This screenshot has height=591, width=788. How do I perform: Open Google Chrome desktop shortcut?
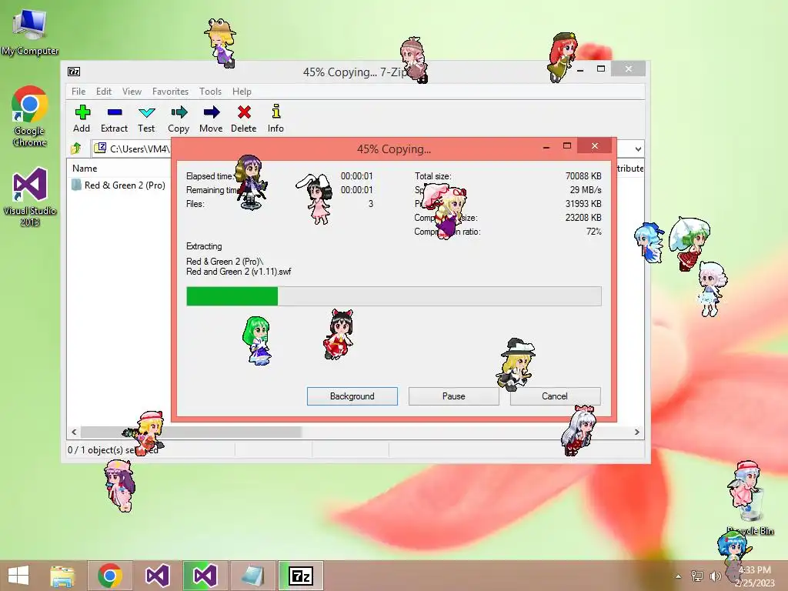(x=30, y=117)
